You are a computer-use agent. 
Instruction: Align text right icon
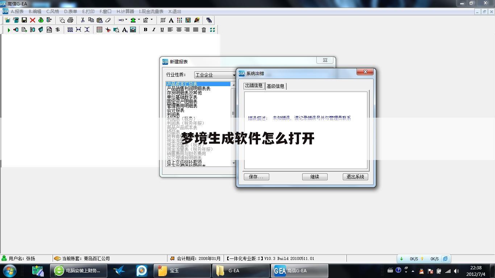tap(187, 30)
